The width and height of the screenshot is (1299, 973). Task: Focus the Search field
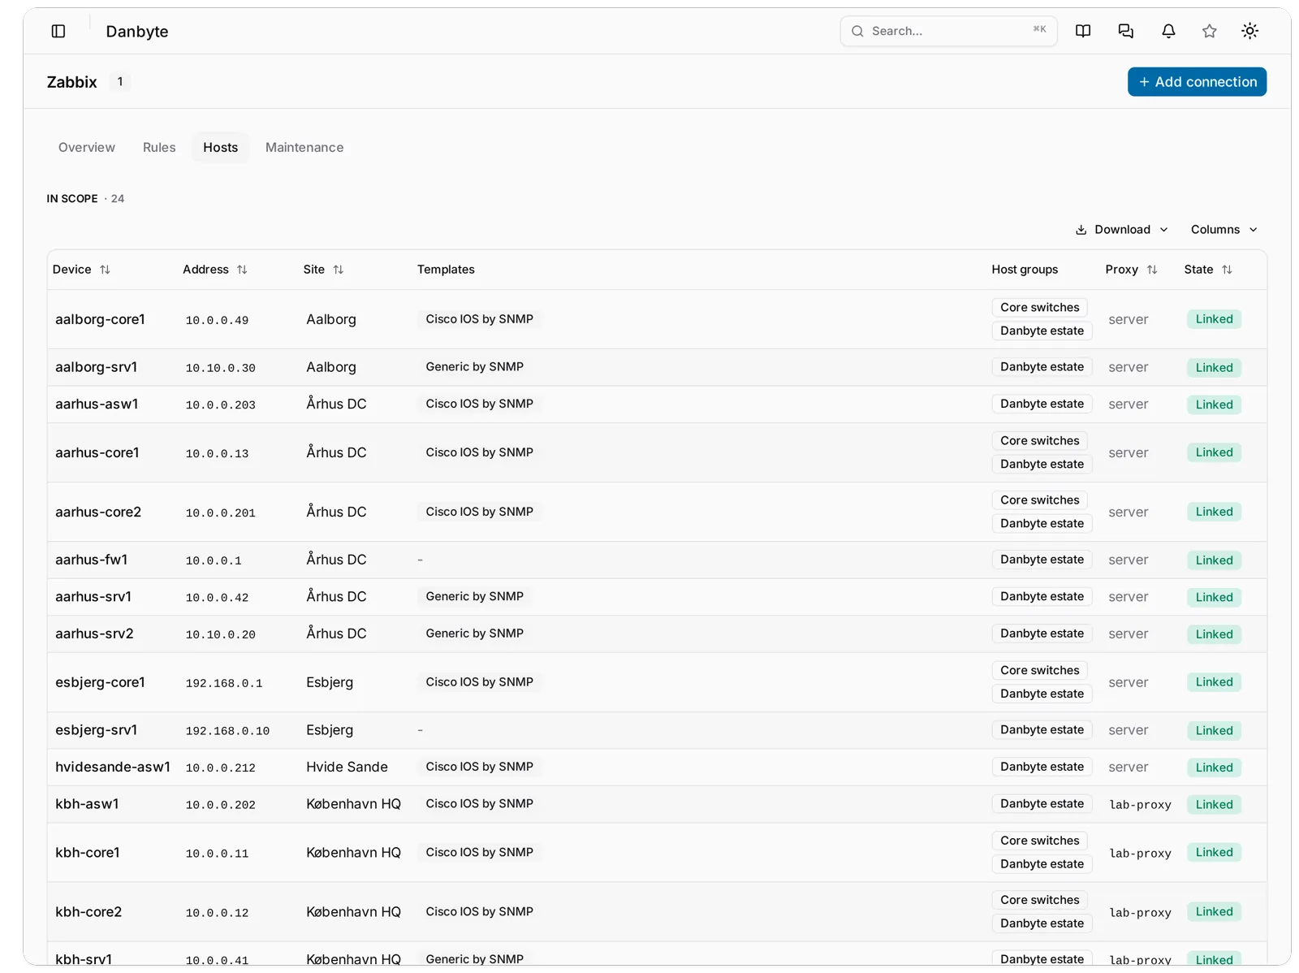click(948, 31)
